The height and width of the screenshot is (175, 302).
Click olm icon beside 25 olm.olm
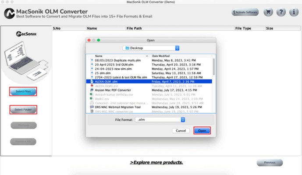[92, 73]
